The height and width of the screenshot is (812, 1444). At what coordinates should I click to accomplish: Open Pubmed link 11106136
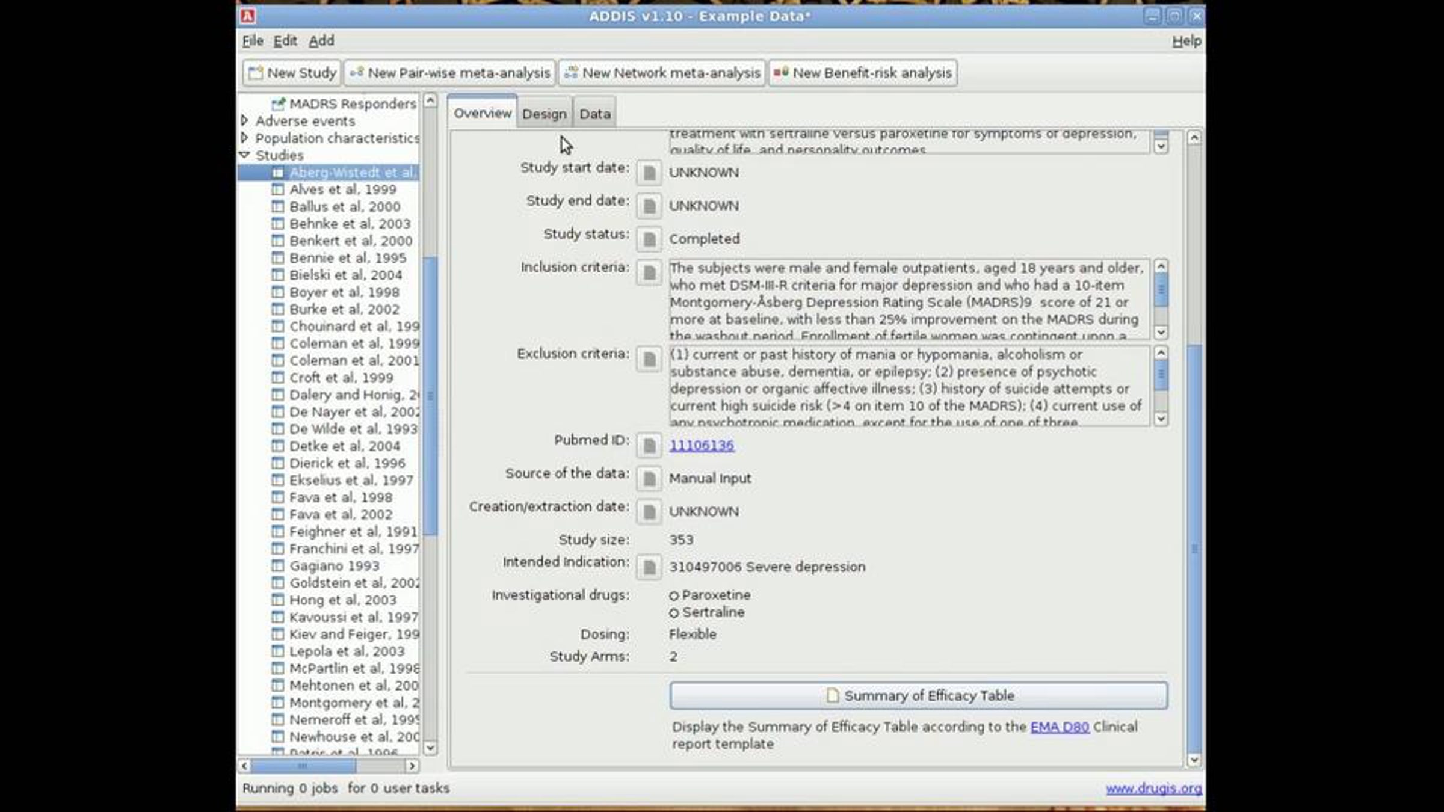pyautogui.click(x=702, y=446)
